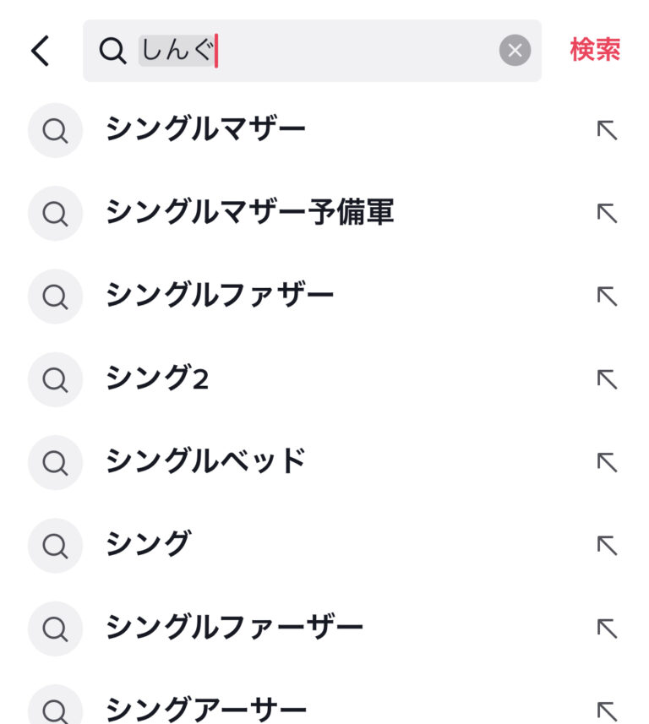Select the シングルマザー suggestion

click(205, 130)
